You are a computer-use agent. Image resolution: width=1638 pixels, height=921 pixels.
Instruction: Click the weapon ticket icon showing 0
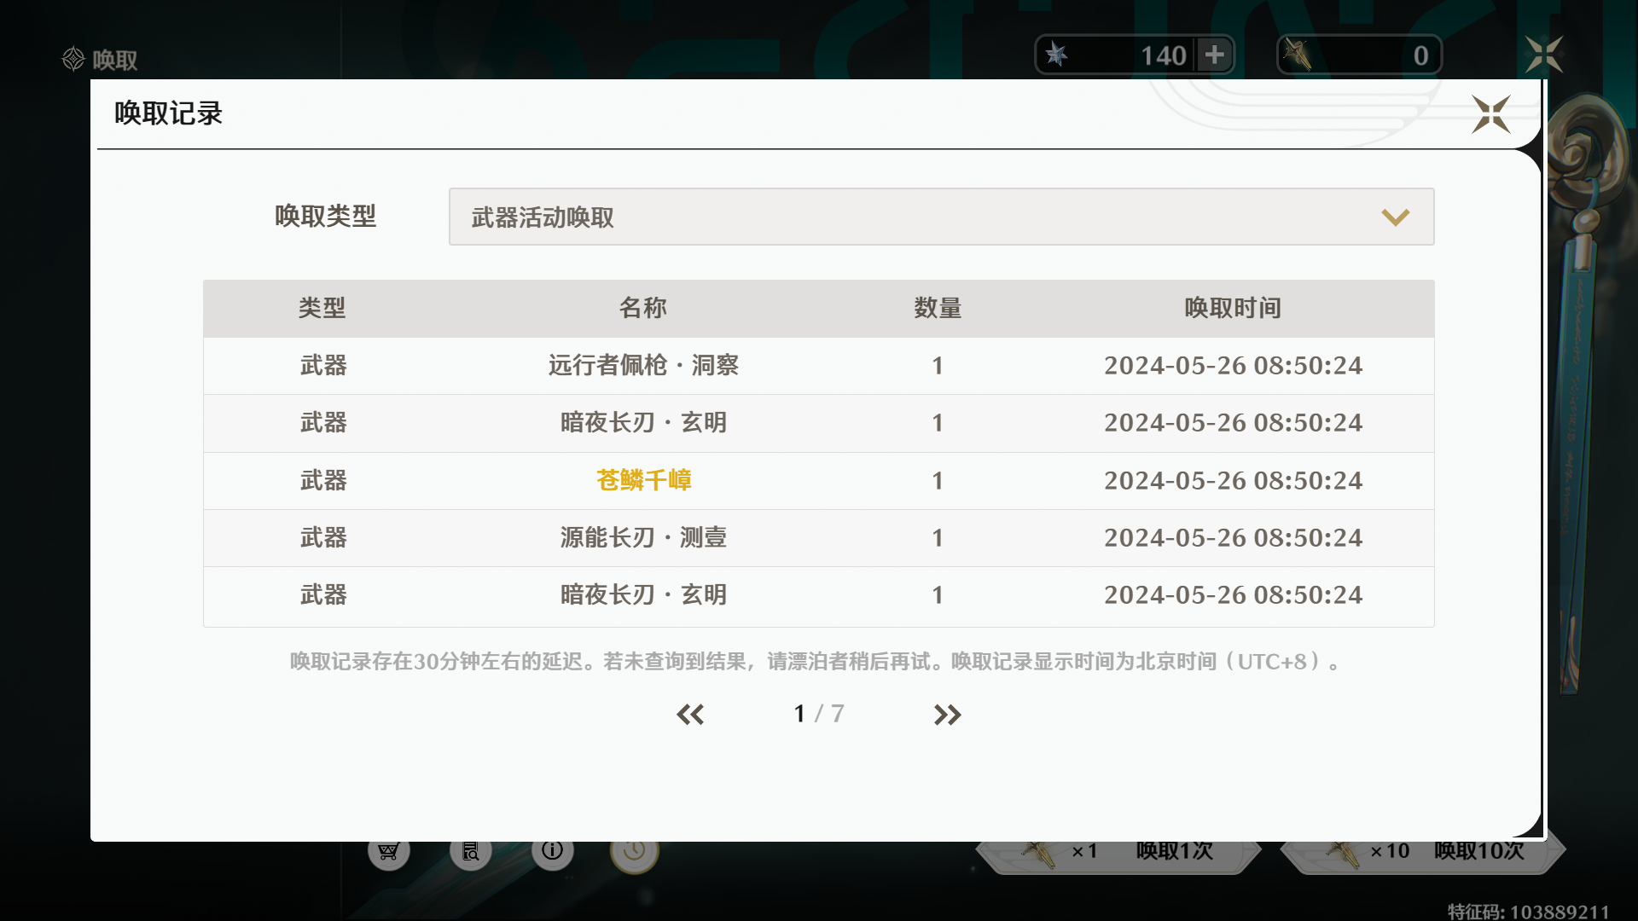click(1298, 55)
